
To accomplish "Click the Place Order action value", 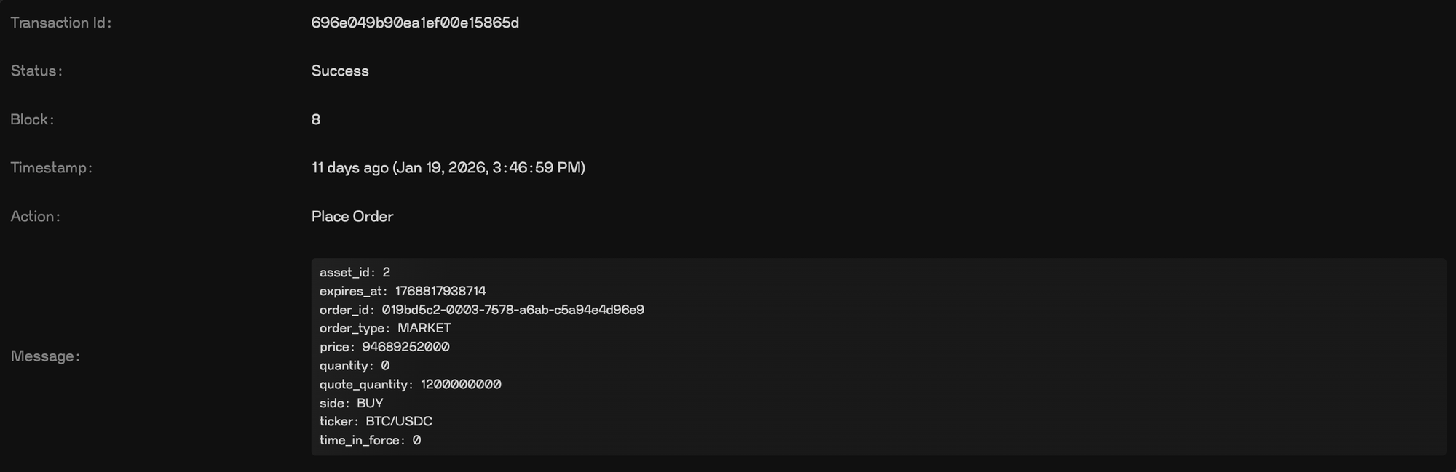I will (x=352, y=216).
